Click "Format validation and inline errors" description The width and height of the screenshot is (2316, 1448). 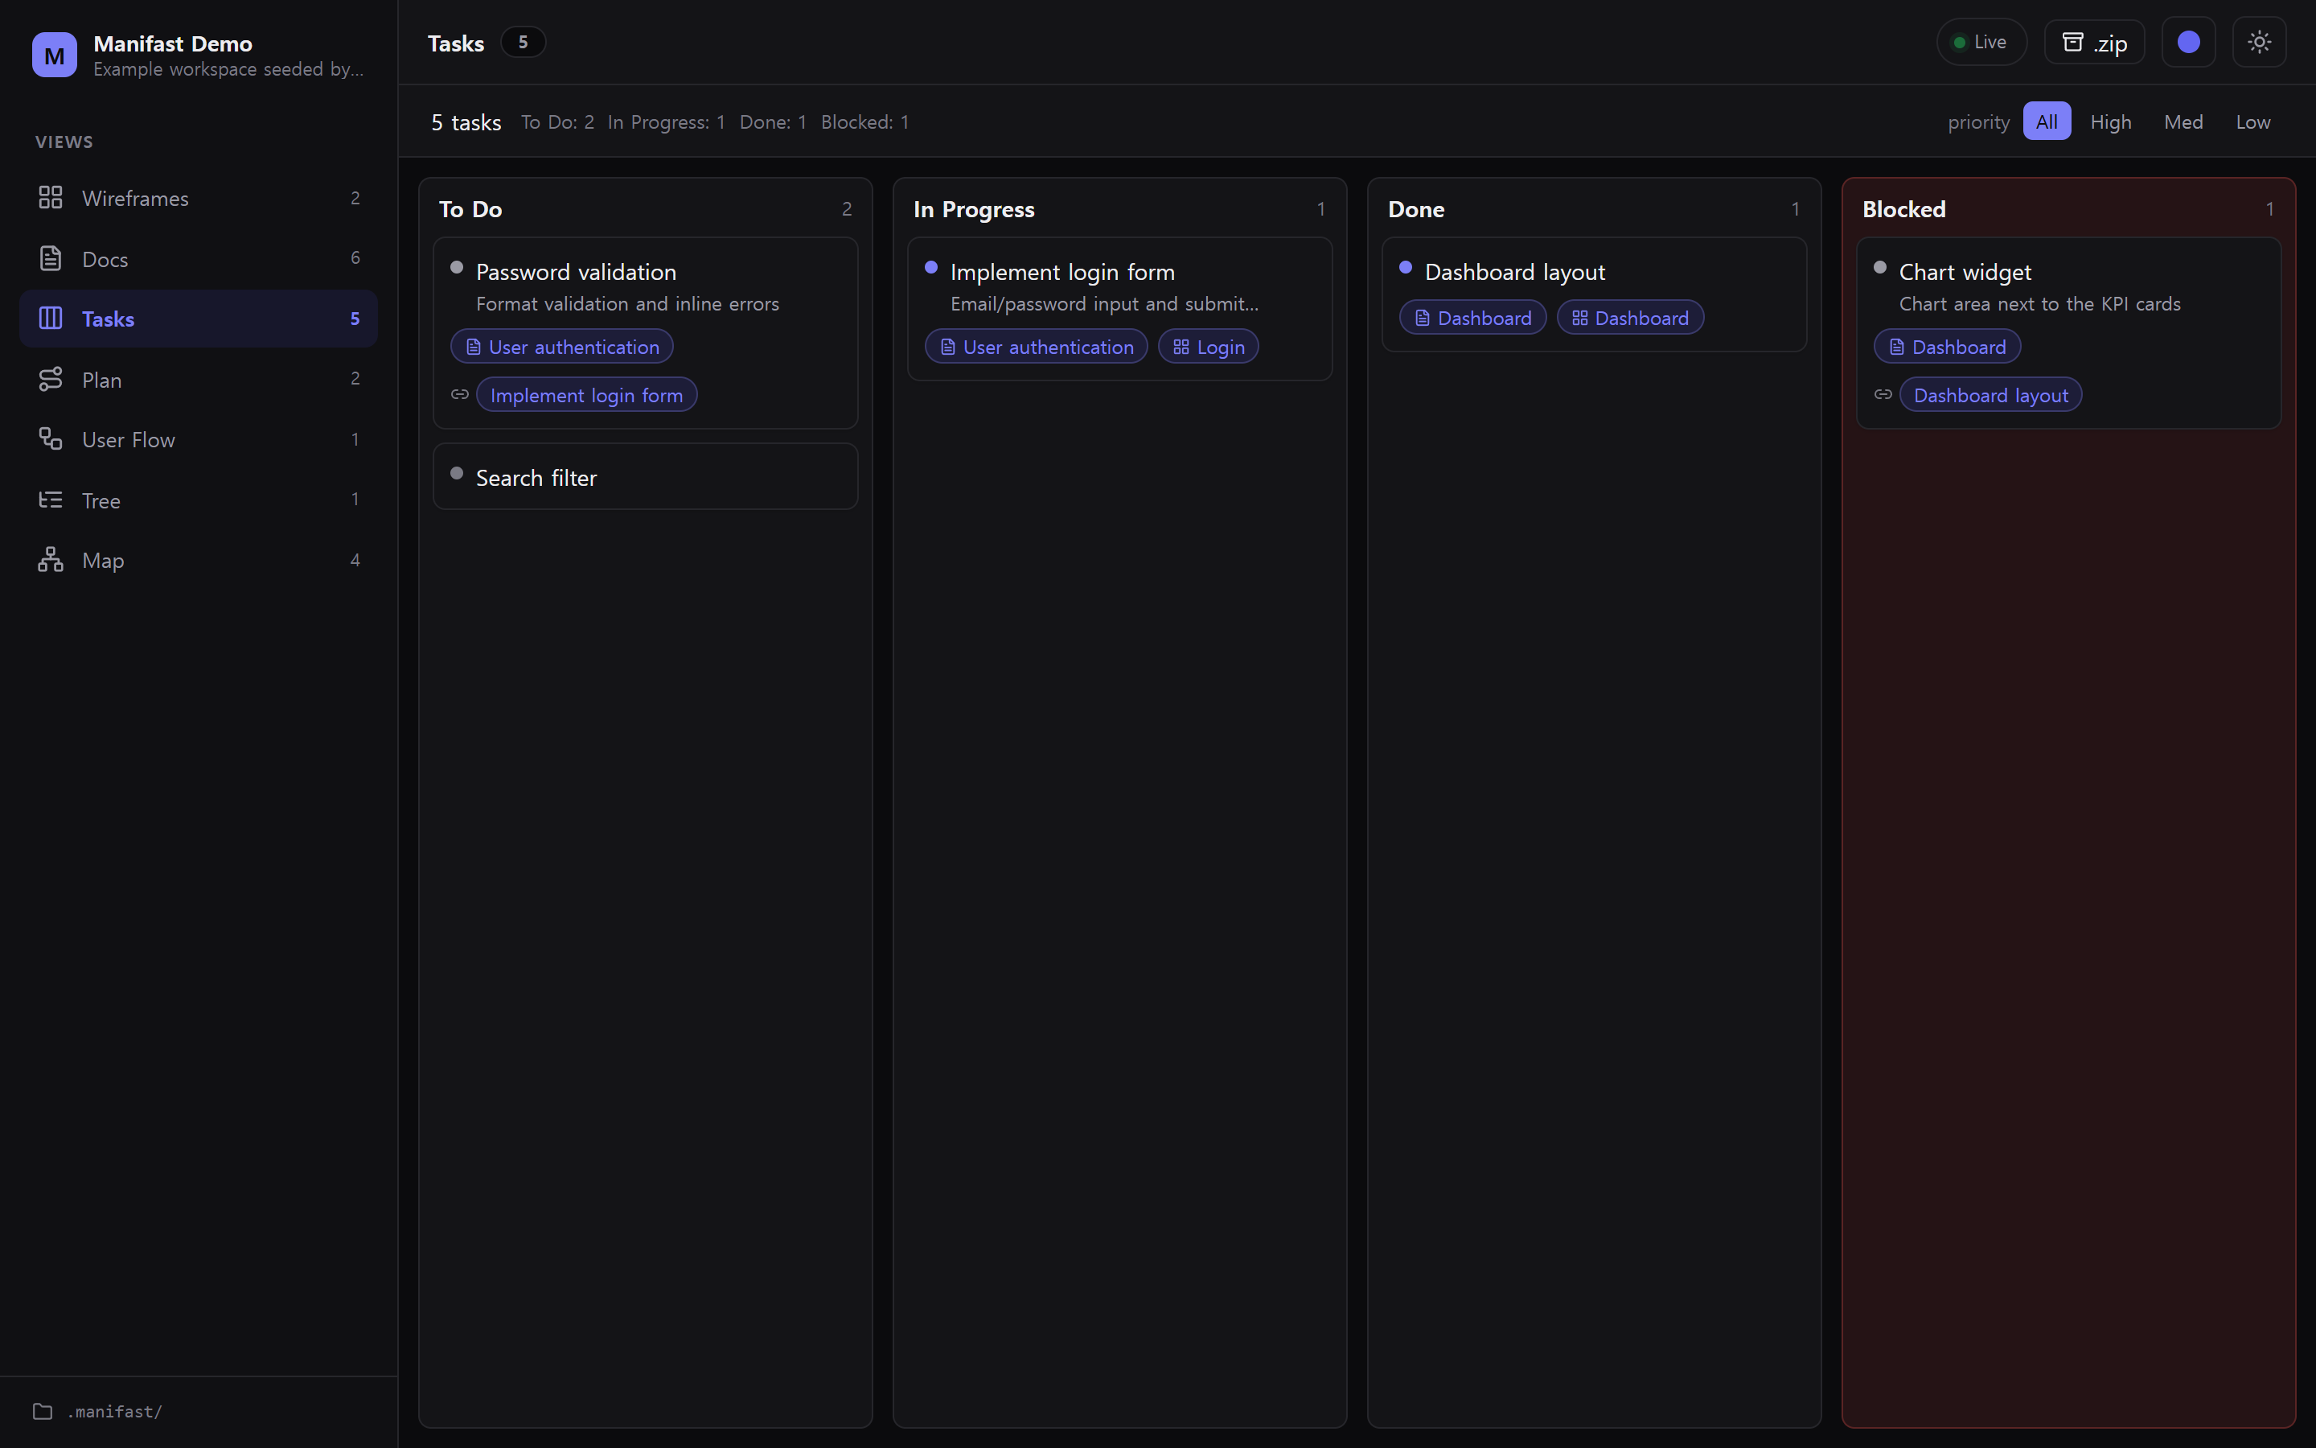pyautogui.click(x=628, y=303)
